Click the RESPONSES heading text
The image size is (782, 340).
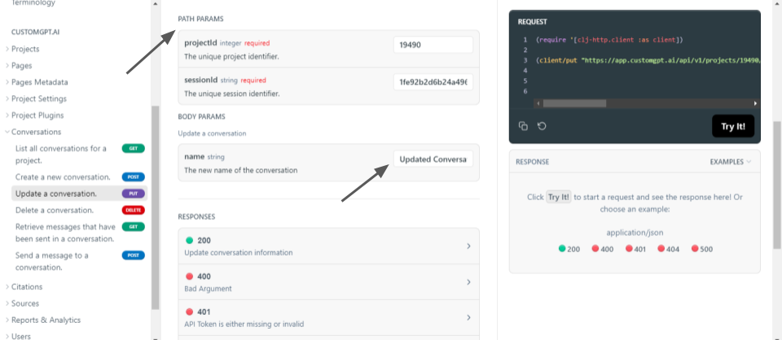[196, 217]
